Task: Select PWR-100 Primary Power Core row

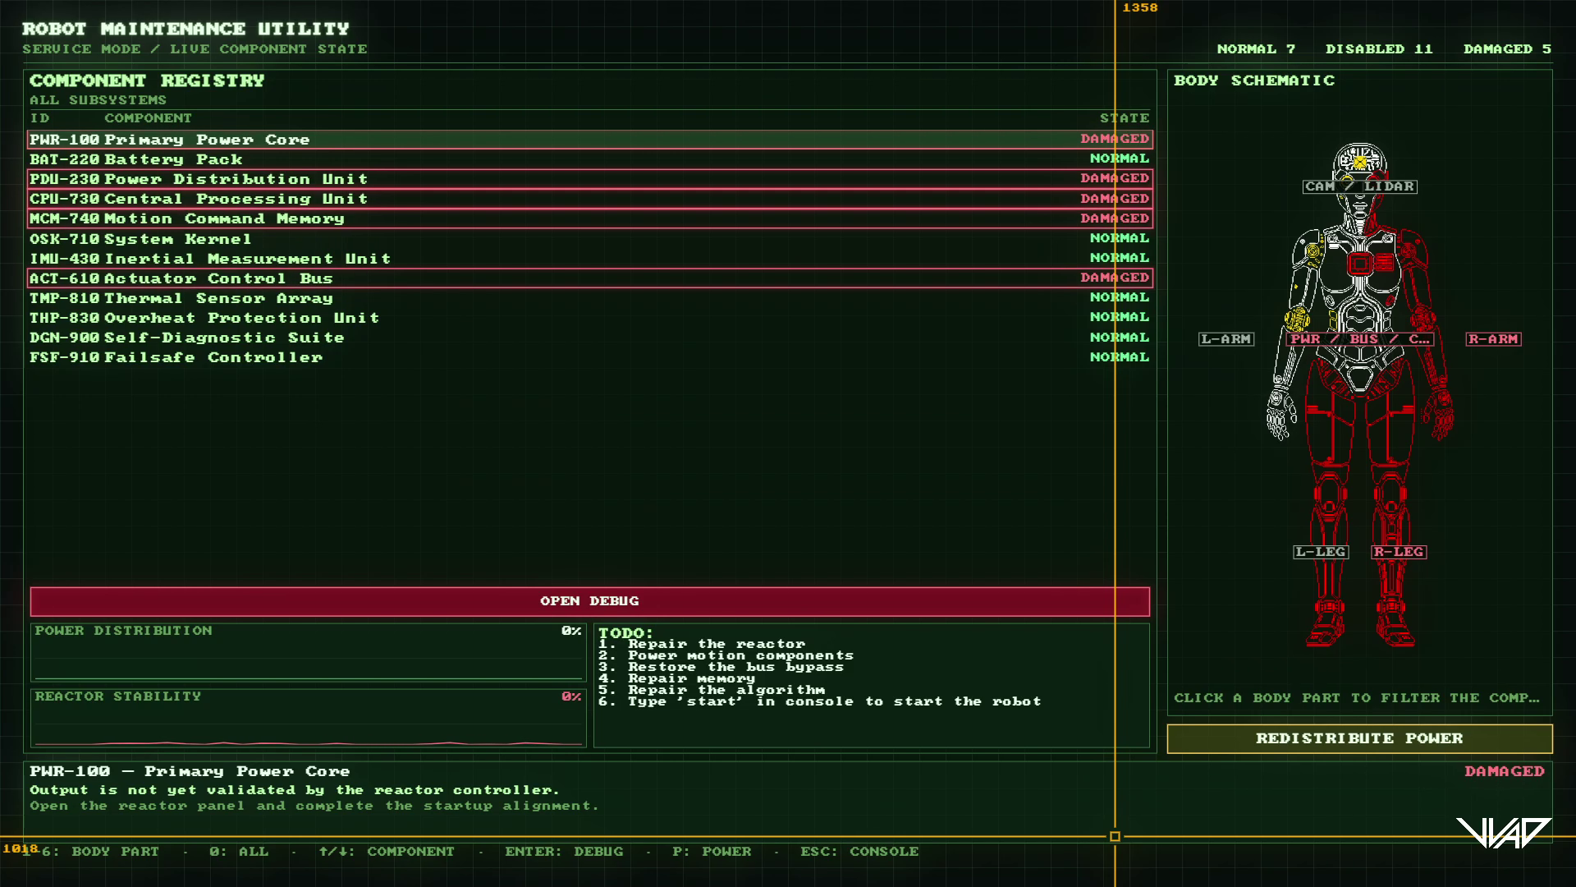Action: pyautogui.click(x=589, y=140)
